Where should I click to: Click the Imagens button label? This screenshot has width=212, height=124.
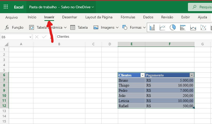[108, 28]
